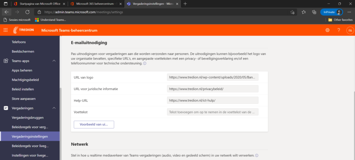Close the Vergaderingsinstellingen tab
Screen dimensions: 355x160
pos(177,4)
